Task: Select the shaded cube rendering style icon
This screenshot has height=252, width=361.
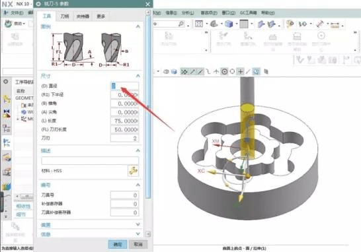Action: [229, 24]
